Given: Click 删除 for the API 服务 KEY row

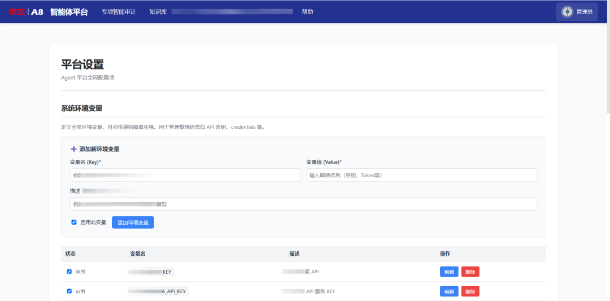Looking at the screenshot, I should (470, 291).
